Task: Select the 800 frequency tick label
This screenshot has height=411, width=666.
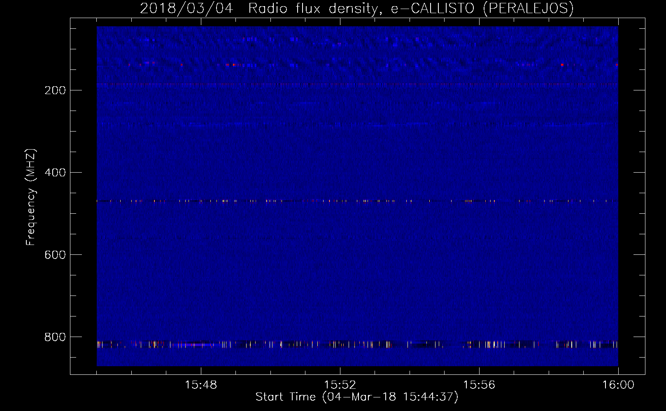Action: coord(55,337)
